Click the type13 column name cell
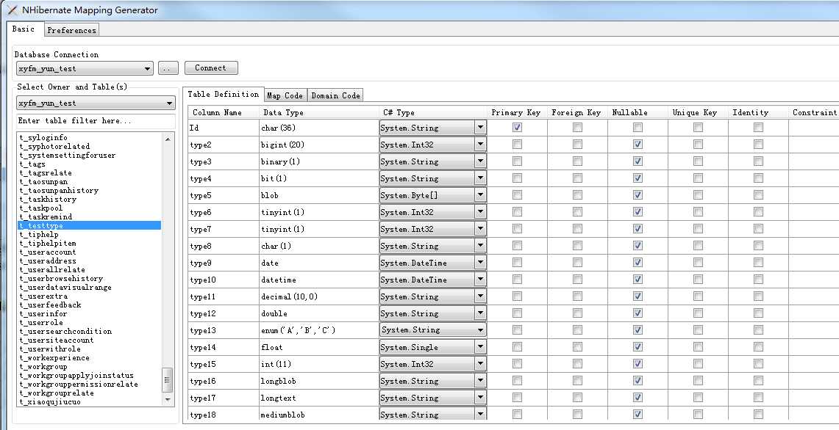The image size is (839, 430). pos(223,331)
